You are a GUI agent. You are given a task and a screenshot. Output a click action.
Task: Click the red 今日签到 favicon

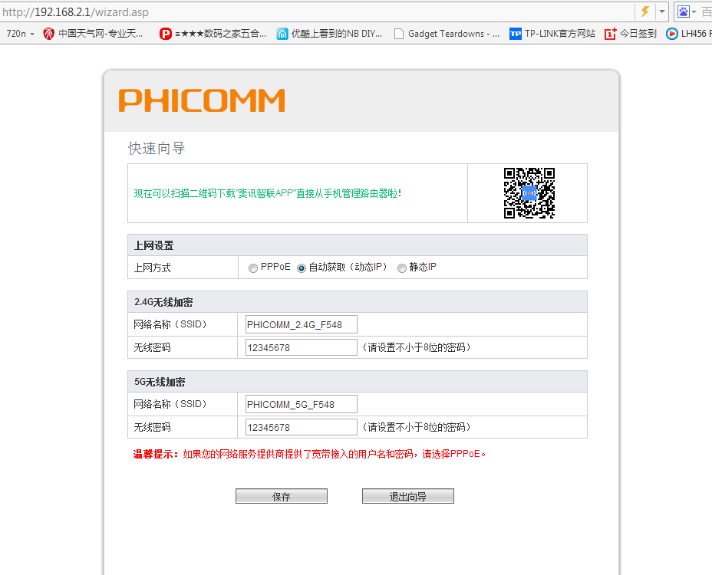pyautogui.click(x=610, y=34)
